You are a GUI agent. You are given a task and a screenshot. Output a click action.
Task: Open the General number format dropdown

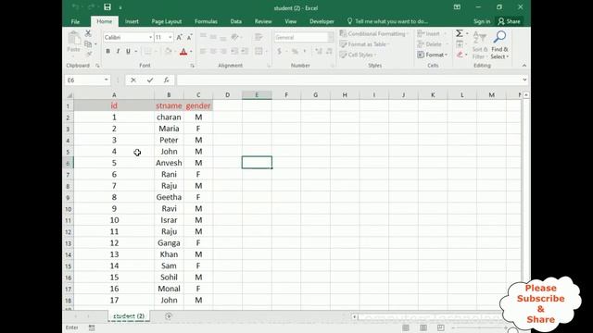[x=331, y=37]
